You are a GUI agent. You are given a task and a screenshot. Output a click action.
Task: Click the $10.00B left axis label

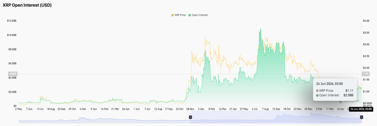tap(12, 35)
